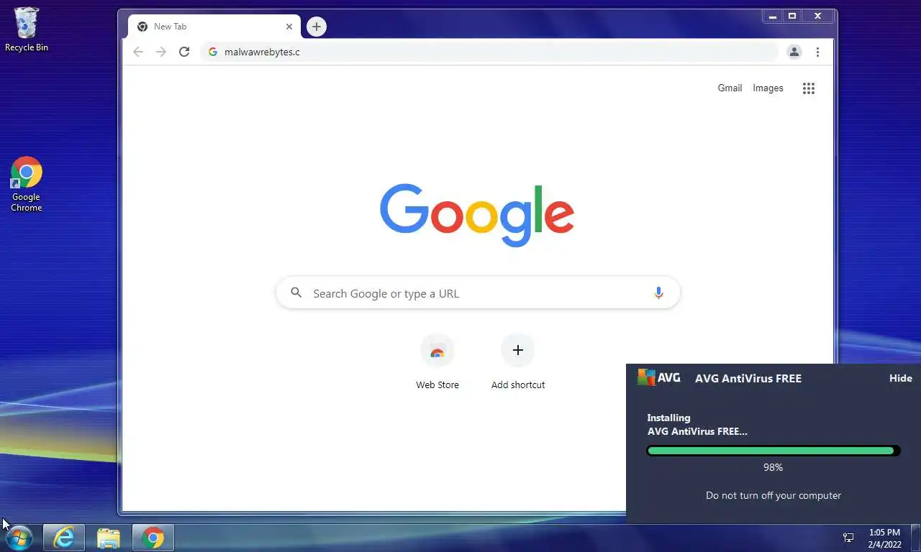
Task: Select the New Tab tab
Action: [x=214, y=27]
